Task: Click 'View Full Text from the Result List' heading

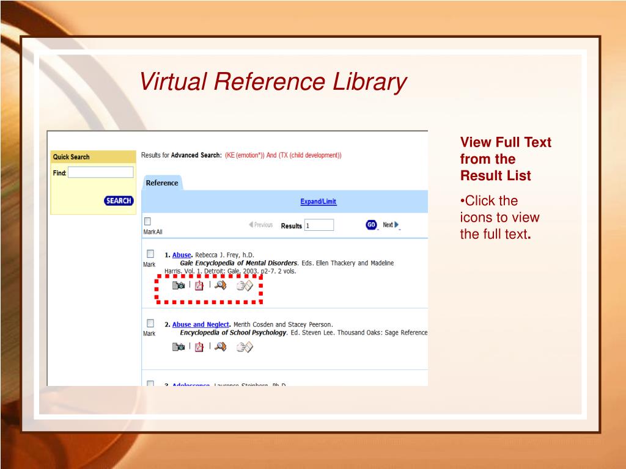Action: click(x=506, y=159)
